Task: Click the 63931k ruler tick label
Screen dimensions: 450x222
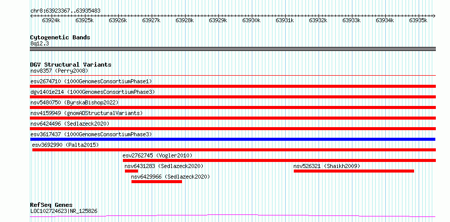Action: tap(285, 20)
